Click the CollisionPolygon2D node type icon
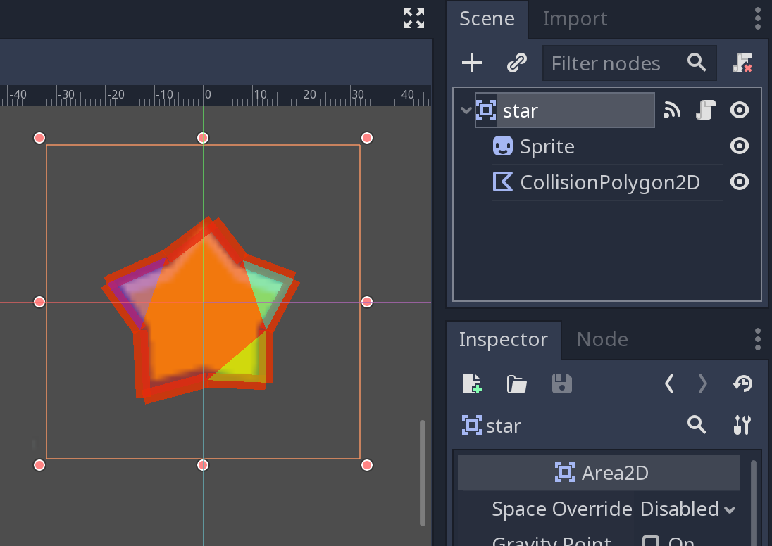Screen dimensions: 772x546 click(x=503, y=182)
